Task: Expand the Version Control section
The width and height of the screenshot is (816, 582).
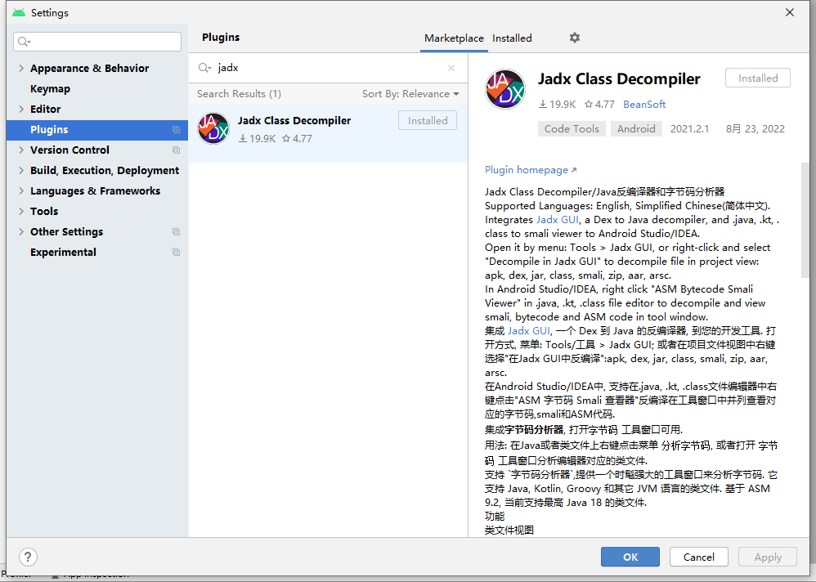Action: coord(21,150)
